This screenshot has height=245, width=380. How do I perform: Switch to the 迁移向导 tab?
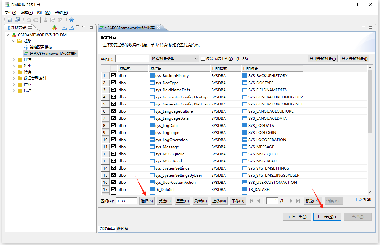(107, 229)
